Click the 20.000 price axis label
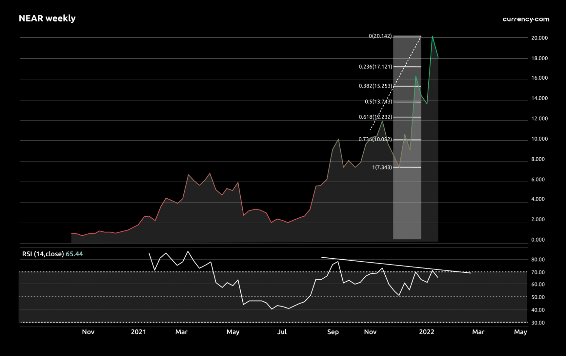Screen dimensions: 566x356 pyautogui.click(x=539, y=38)
